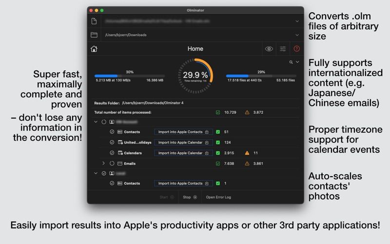
Task: Click contact card icon in second account
Action: click(x=120, y=183)
